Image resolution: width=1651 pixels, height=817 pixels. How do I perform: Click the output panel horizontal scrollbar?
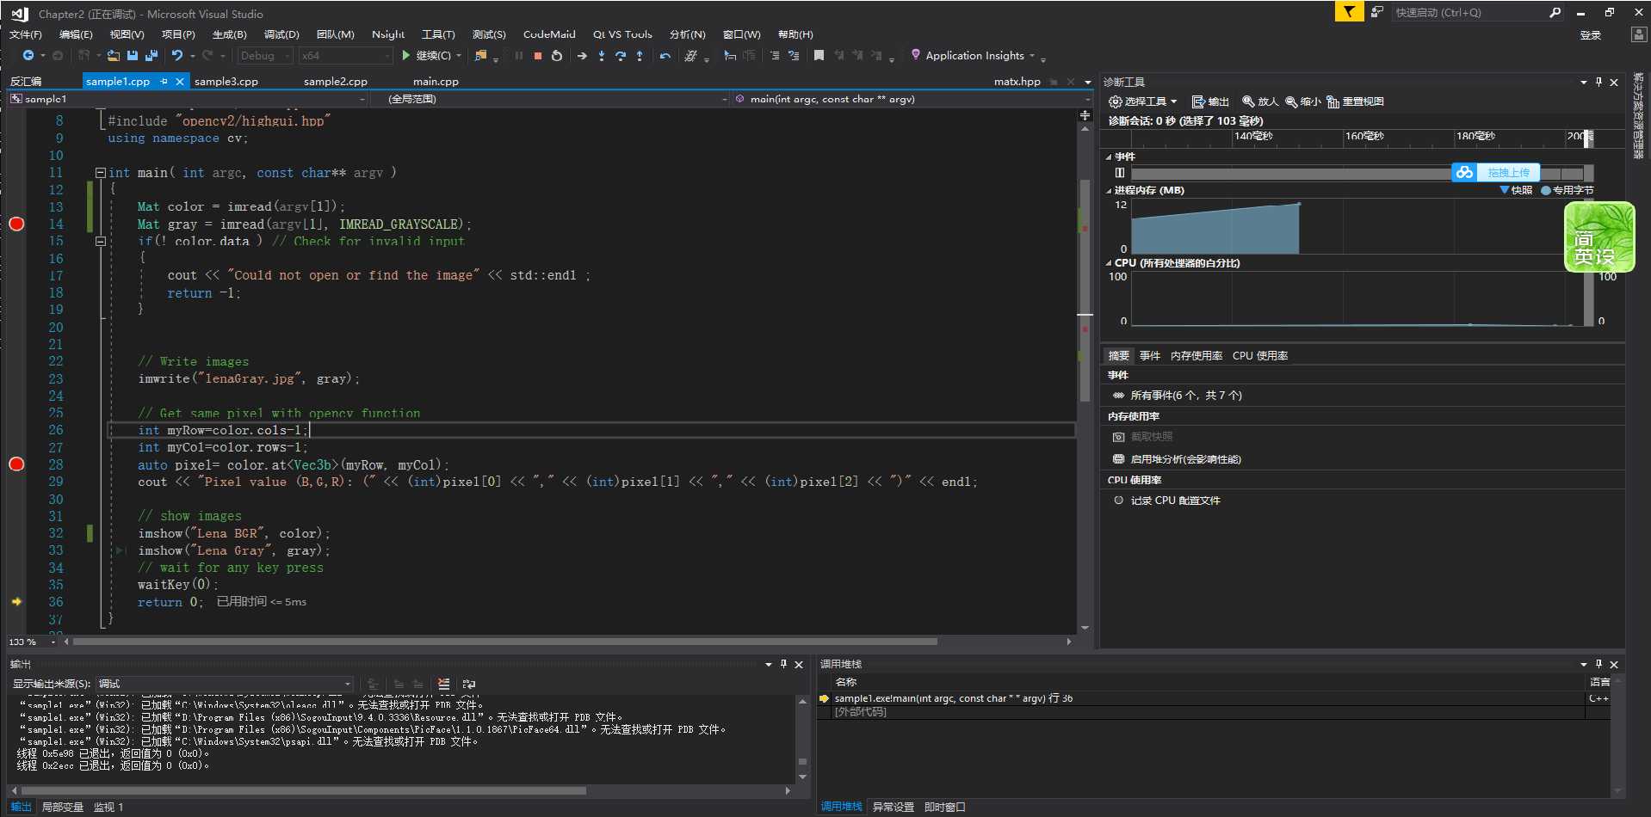304,790
